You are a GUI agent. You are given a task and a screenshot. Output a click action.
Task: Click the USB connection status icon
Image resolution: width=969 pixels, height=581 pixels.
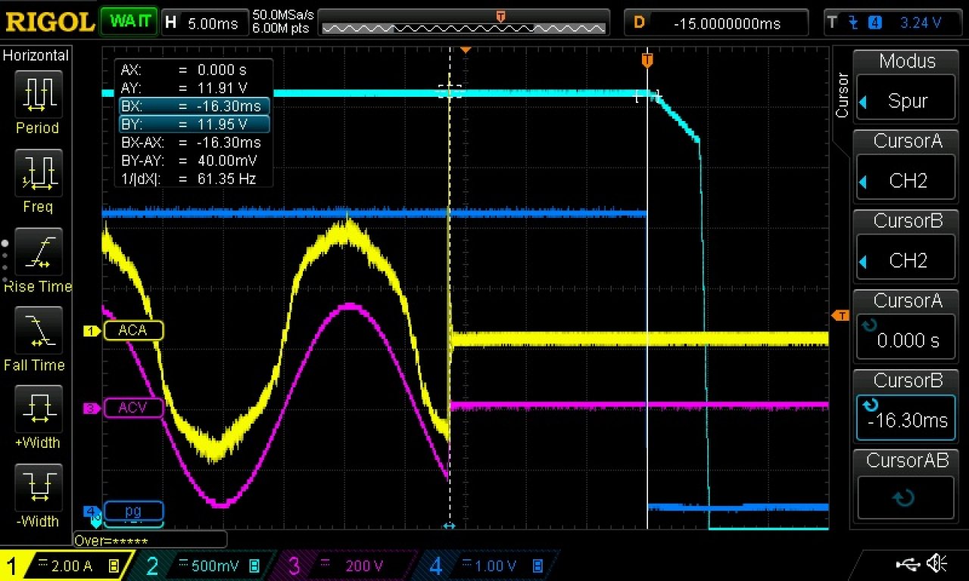coord(908,563)
